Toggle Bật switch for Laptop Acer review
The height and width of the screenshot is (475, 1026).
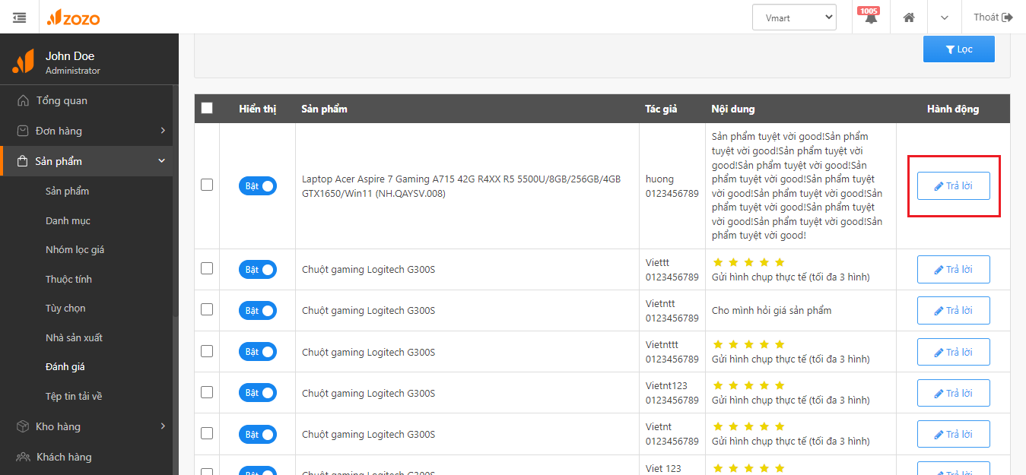(258, 186)
